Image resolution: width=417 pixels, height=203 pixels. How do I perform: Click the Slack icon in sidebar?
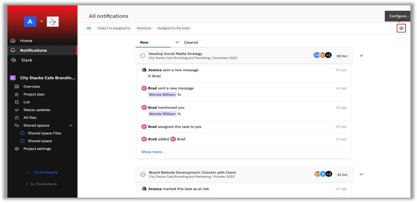pyautogui.click(x=13, y=60)
